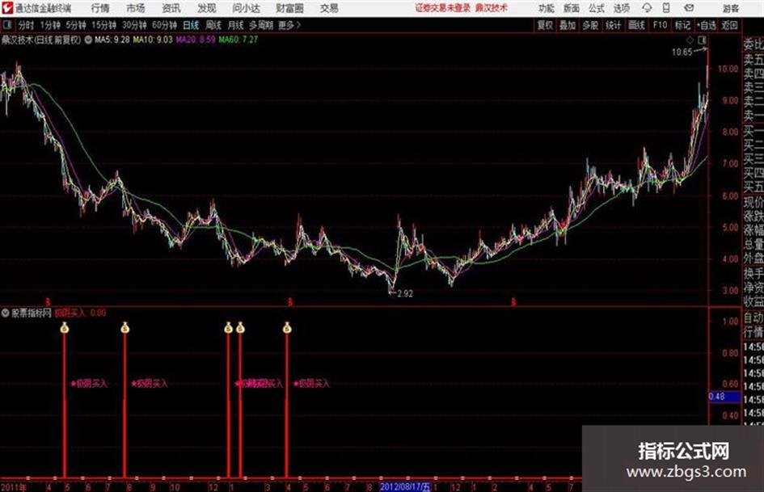Open the mobile phone icon in title bar
Image resolution: width=764 pixels, height=492 pixels.
click(666, 8)
